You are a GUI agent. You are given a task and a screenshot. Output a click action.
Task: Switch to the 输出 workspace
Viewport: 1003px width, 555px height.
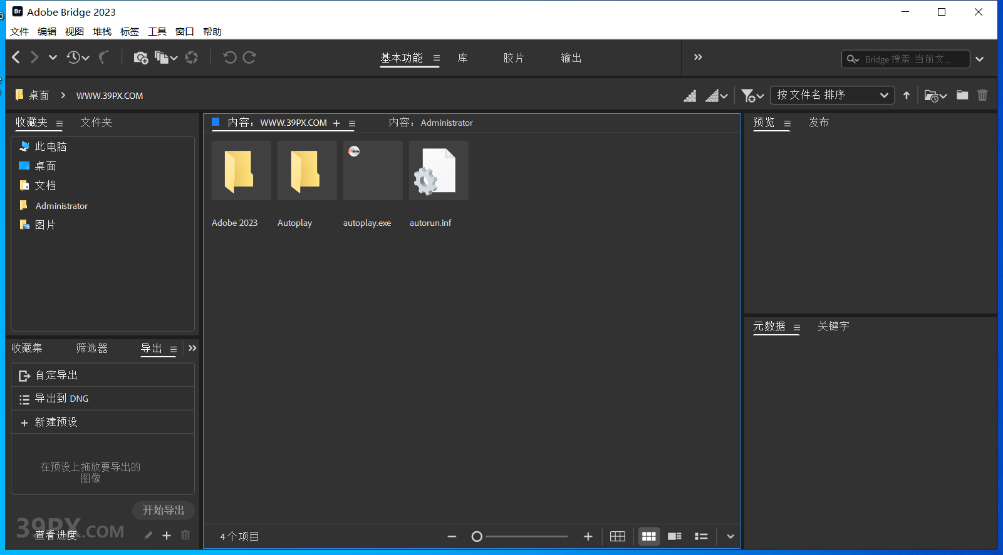571,58
